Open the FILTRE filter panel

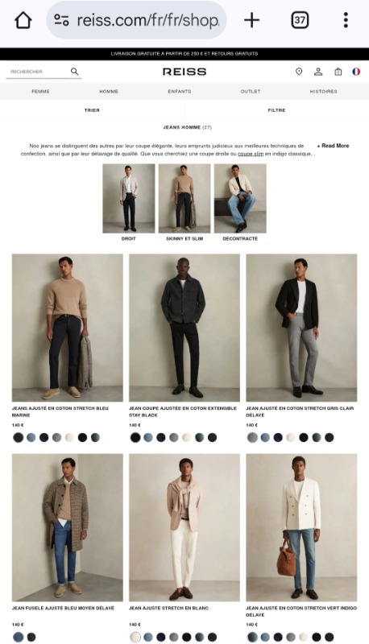point(276,110)
